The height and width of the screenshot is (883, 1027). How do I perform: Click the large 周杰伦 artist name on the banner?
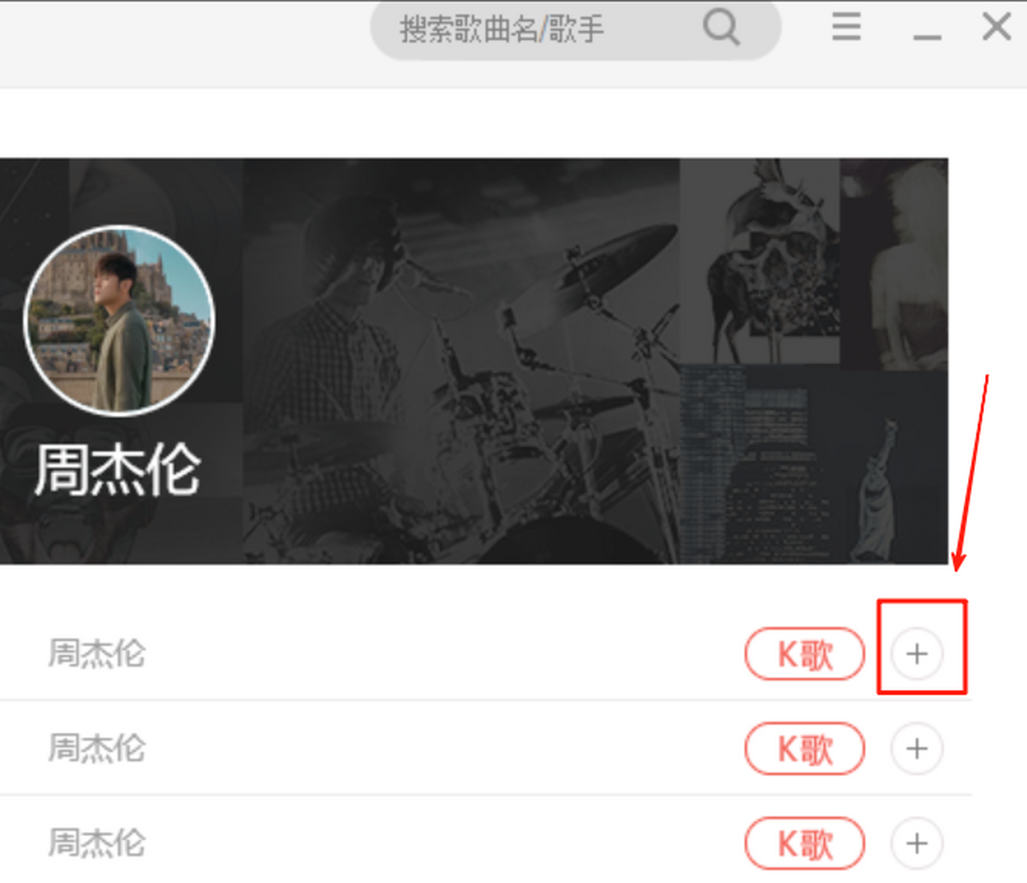(117, 469)
